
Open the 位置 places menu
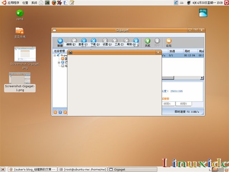coord(25,3)
